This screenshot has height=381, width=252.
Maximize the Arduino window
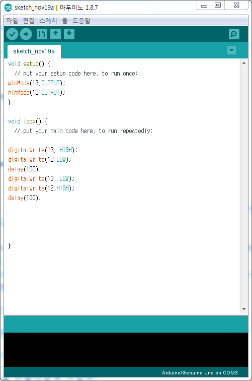pos(218,6)
